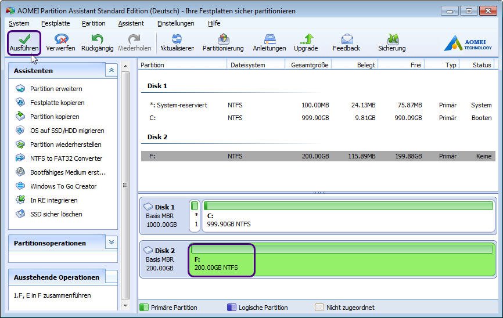Select the Disk 2 drive icon in map
This screenshot has width=503, height=318.
tap(148, 250)
